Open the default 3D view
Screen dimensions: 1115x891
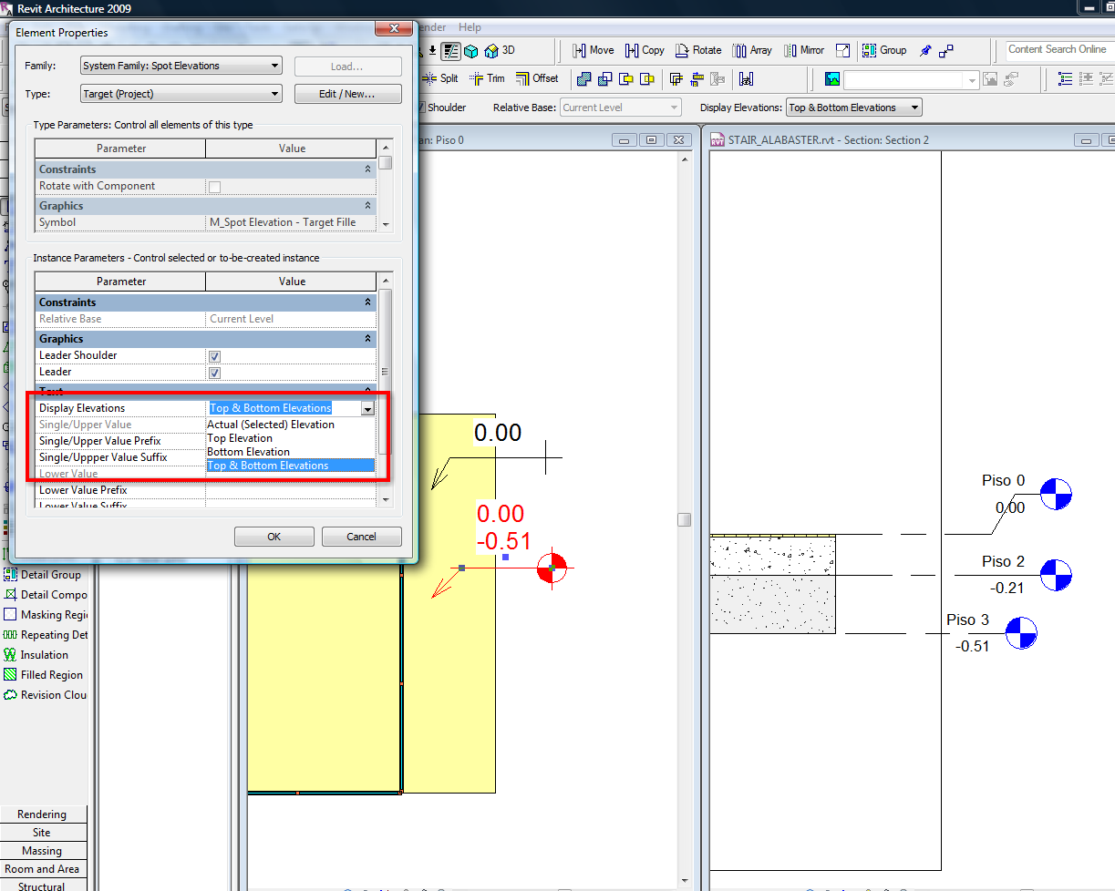pyautogui.click(x=500, y=50)
